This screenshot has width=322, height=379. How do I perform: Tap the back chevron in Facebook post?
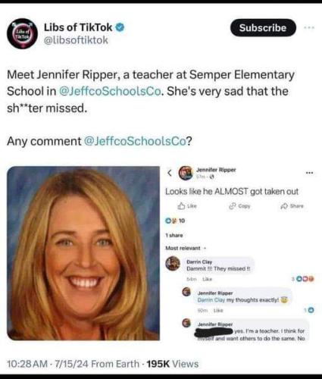click(x=170, y=173)
